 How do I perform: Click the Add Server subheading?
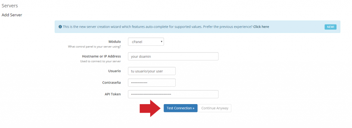pyautogui.click(x=12, y=15)
